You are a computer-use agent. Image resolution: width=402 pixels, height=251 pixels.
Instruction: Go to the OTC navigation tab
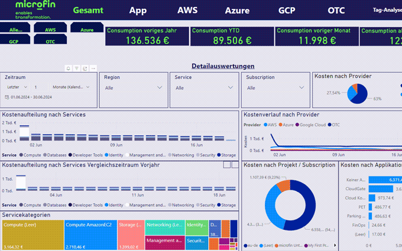coord(336,11)
